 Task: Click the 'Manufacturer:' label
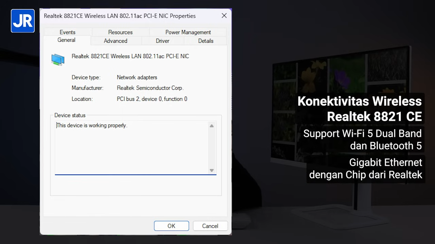(87, 88)
